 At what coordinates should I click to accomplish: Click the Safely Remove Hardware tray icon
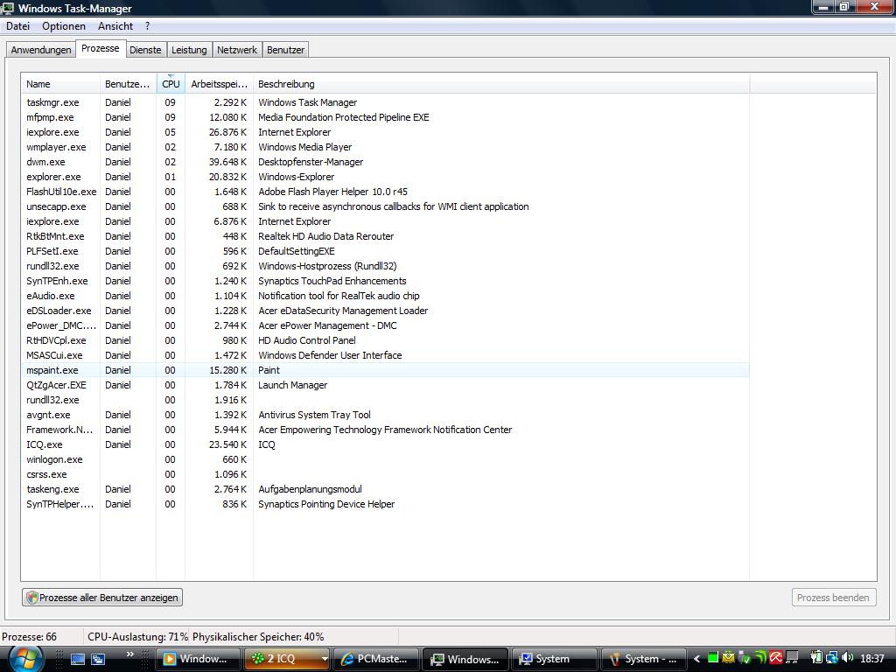click(x=744, y=658)
